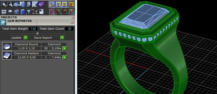The width and height of the screenshot is (217, 94).
Task: Switch to four-viewport layout icon
Action: click(4, 12)
